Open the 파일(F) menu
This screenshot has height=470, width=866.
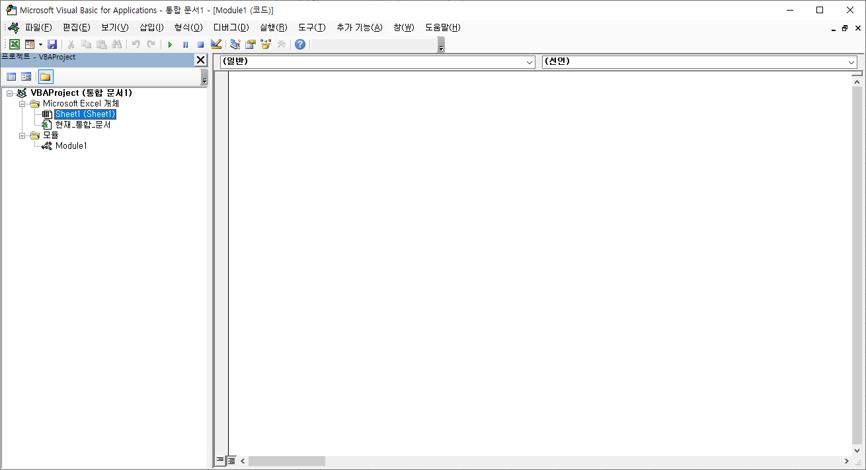click(x=38, y=27)
